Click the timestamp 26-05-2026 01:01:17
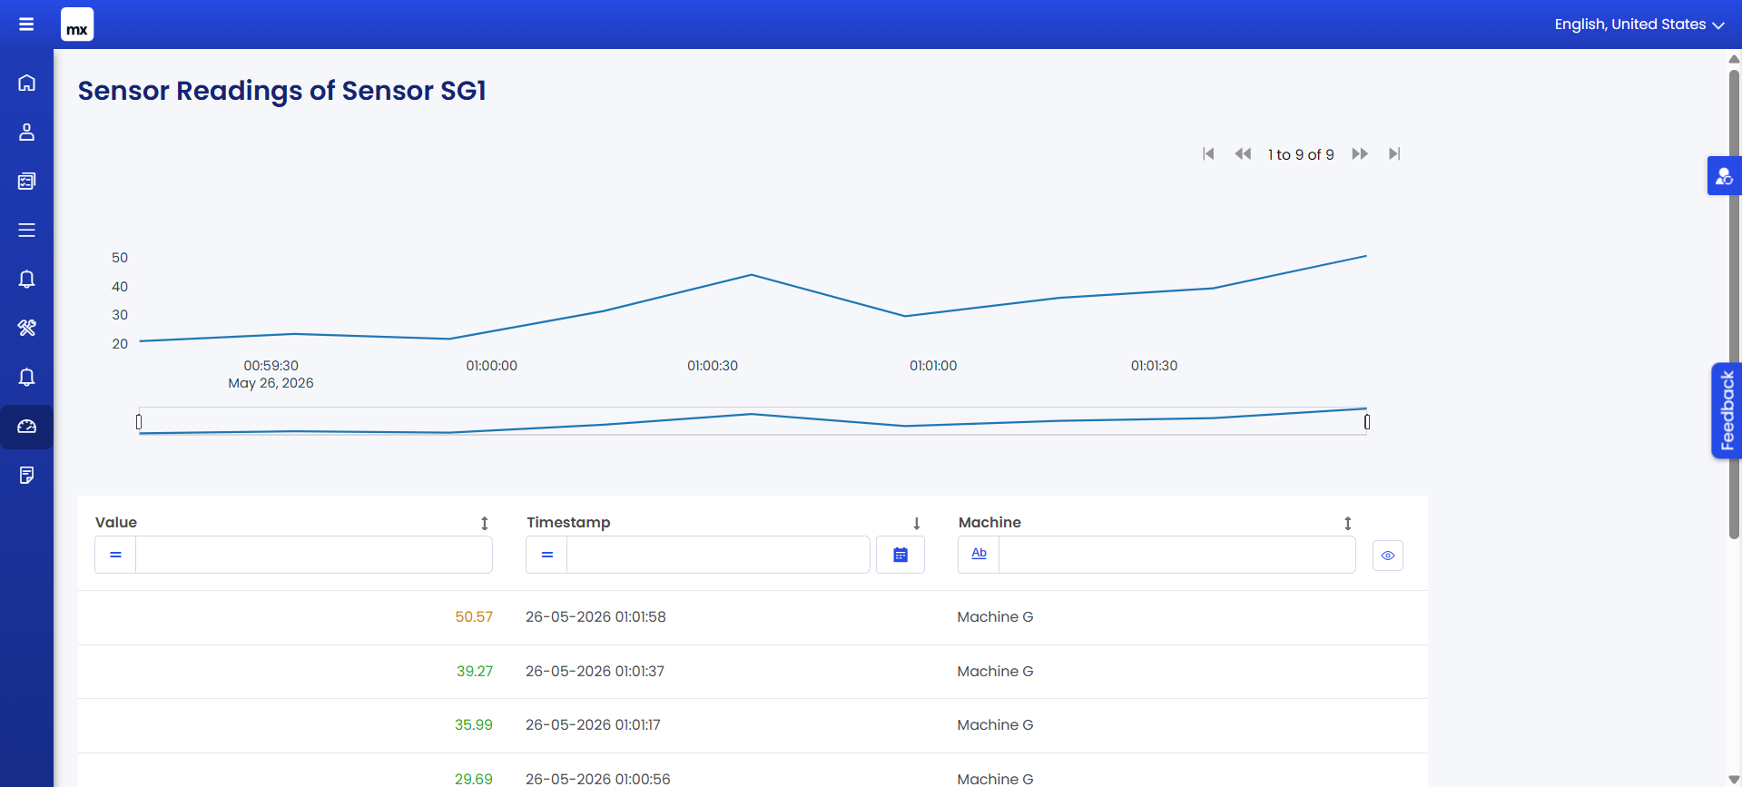This screenshot has height=787, width=1742. coord(593,725)
